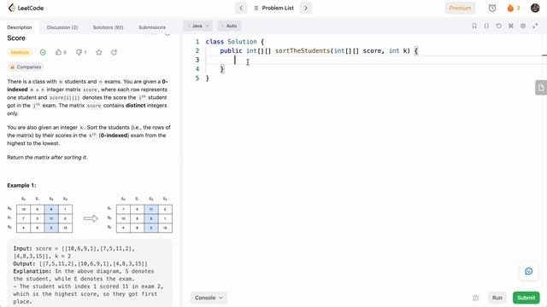Switch to the Solutions (92) tab
The width and height of the screenshot is (547, 307).
click(109, 27)
